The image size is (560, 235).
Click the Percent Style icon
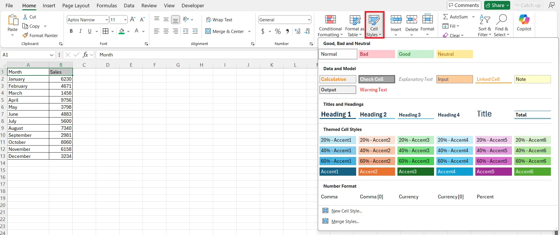278,31
